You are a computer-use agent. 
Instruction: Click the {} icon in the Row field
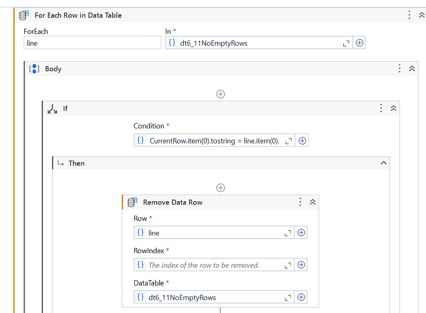click(x=140, y=232)
